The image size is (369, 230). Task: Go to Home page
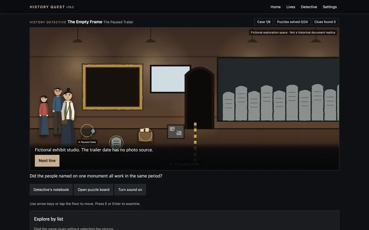coord(275,7)
